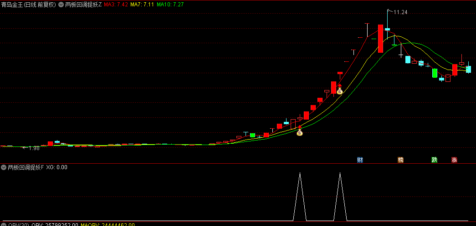
Task: Click the green MA10: 7.27 label
Action: pyautogui.click(x=170, y=5)
